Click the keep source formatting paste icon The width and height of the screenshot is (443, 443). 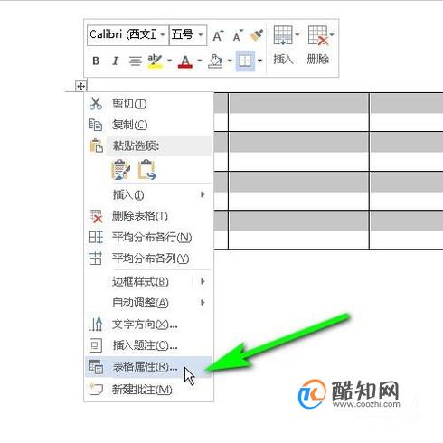tap(121, 170)
